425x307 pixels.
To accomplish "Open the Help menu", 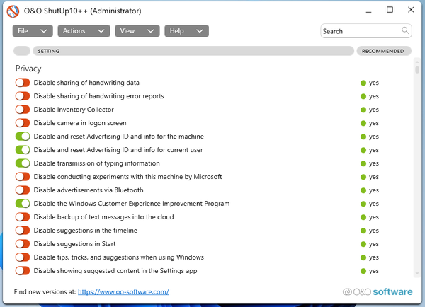I will pos(186,31).
